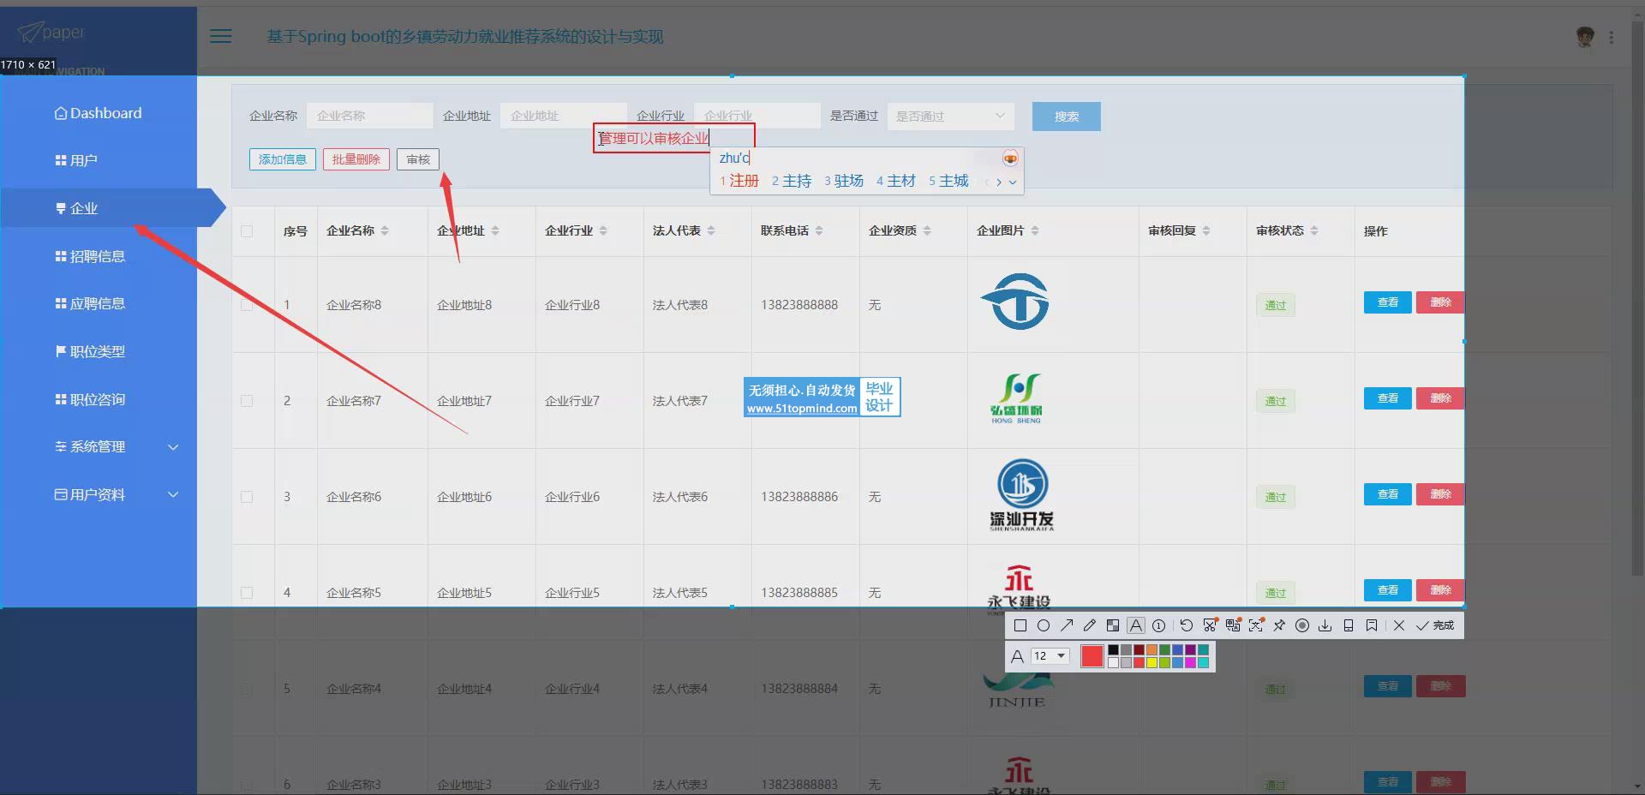The height and width of the screenshot is (795, 1645).
Task: Choose IME candidate 1 注册
Action: coord(739,182)
